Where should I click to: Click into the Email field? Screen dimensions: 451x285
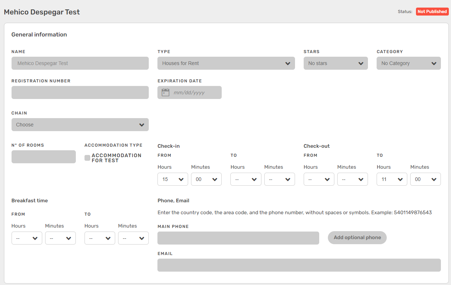[x=299, y=265]
